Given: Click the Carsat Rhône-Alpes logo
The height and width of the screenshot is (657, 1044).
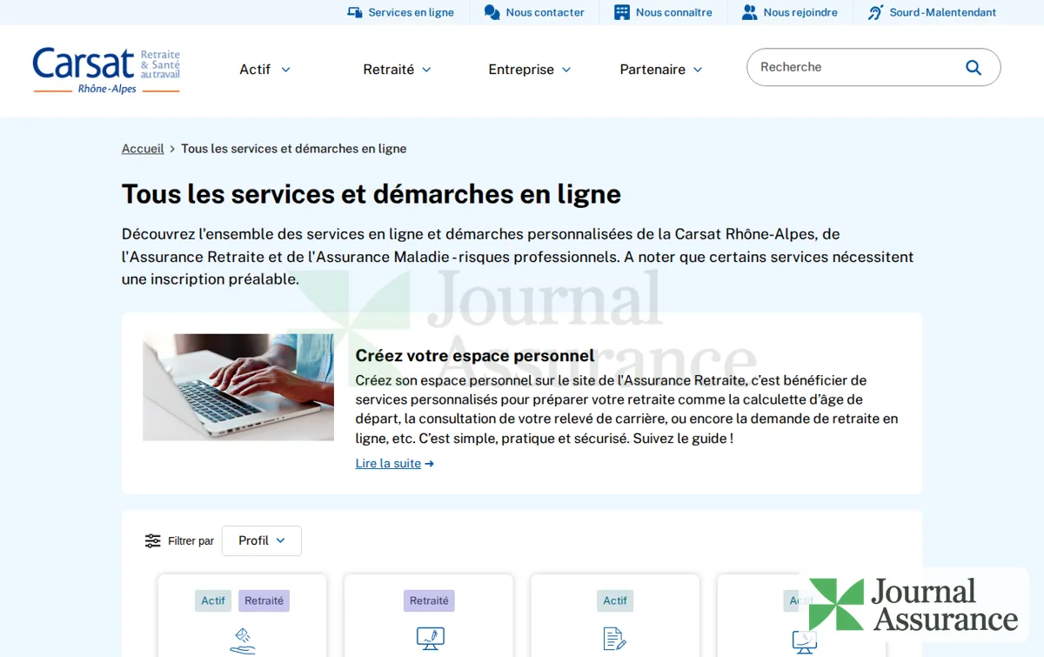Looking at the screenshot, I should [106, 70].
